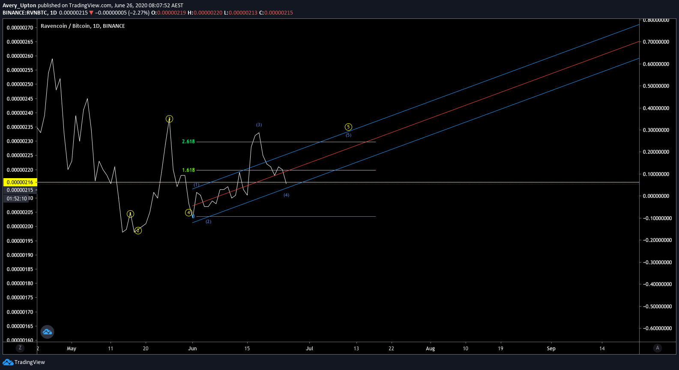Click the red price change −0.00000005 (−2.27%)
Image resolution: width=679 pixels, height=370 pixels.
tap(122, 13)
